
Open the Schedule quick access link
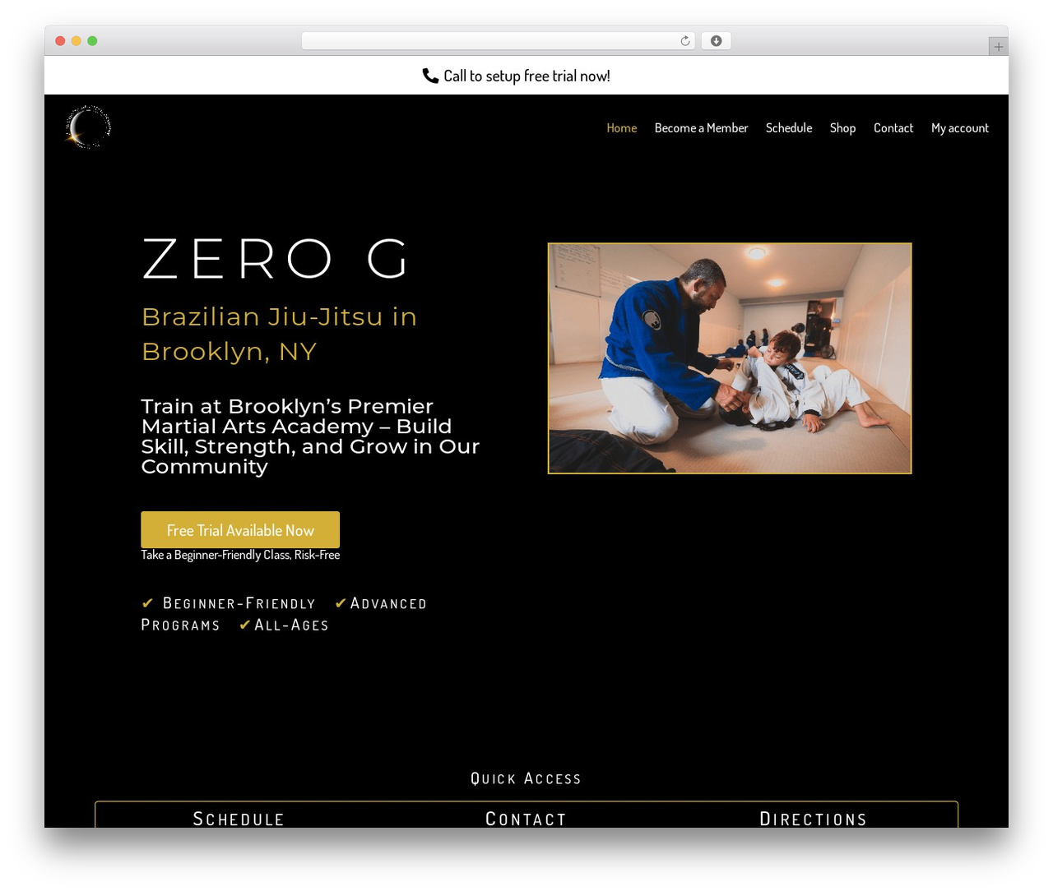239,819
